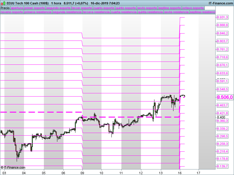Image resolution: width=234 pixels, height=175 pixels.
Task: Click the 8.761,2 price axis label
Action: (x=222, y=49)
